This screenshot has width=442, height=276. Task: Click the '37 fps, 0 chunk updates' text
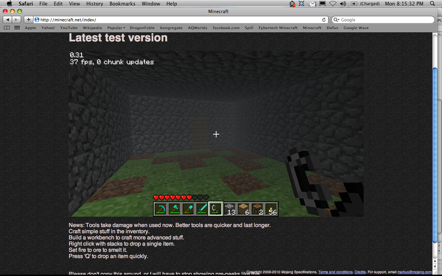click(112, 62)
